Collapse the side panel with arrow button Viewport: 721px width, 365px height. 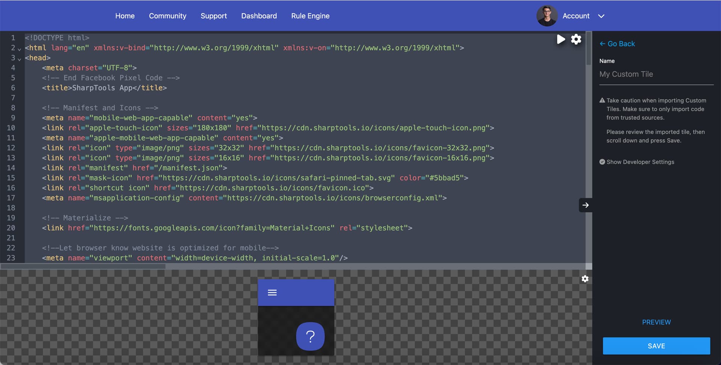[x=585, y=205]
